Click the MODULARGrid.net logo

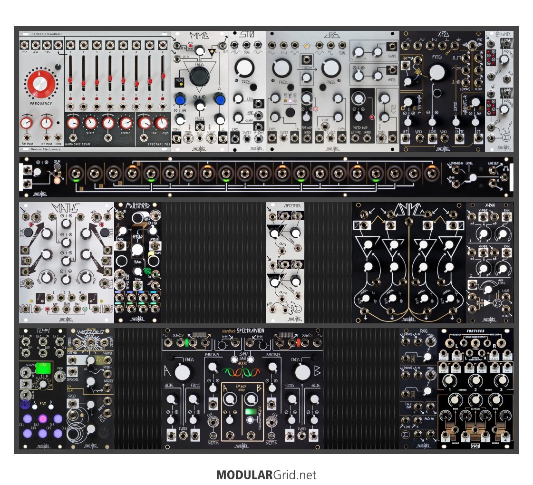266,475
